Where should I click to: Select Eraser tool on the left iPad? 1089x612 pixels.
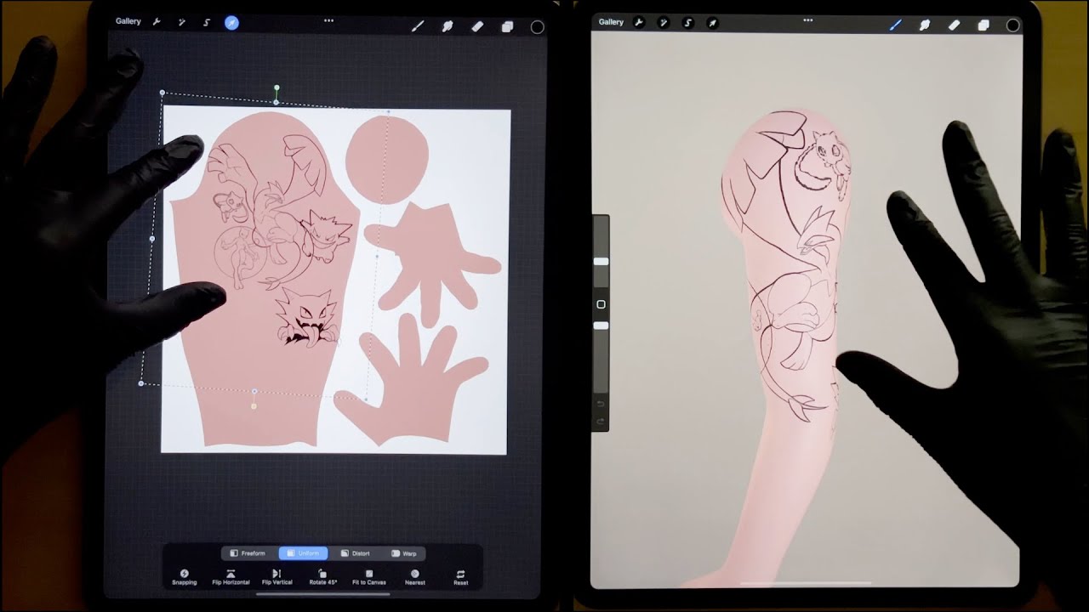477,26
